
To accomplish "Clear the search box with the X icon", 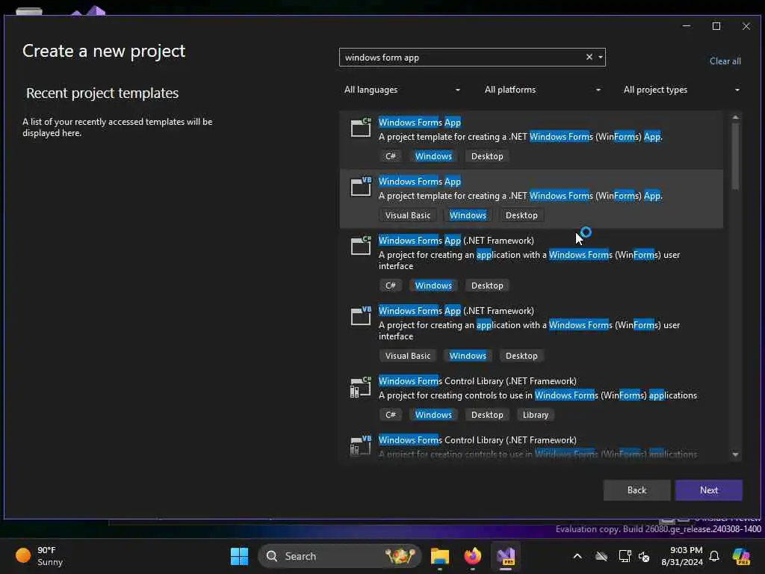I will [x=589, y=57].
